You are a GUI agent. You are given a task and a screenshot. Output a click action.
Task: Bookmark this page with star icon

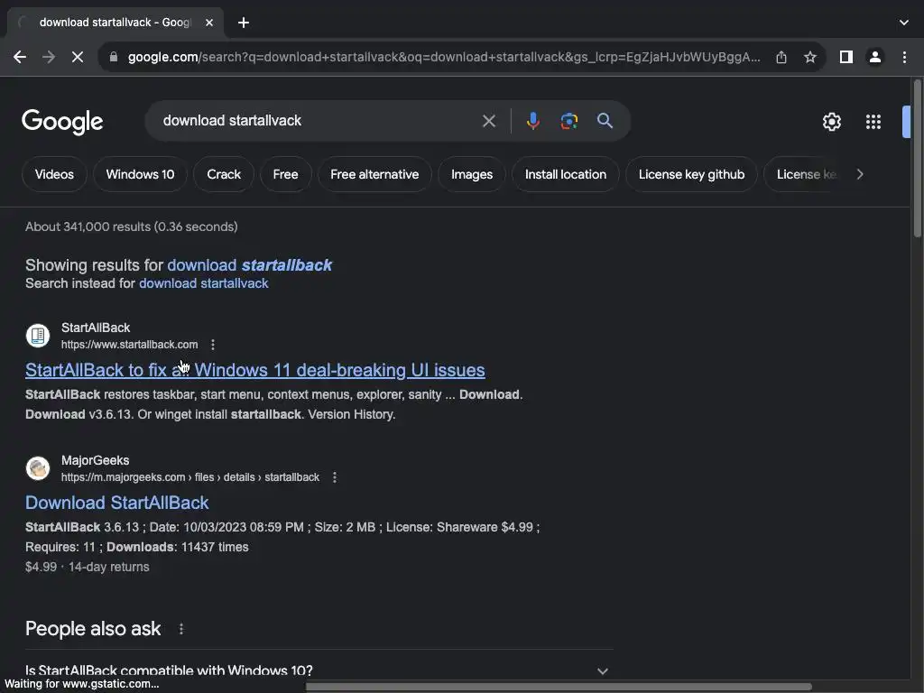[x=810, y=57]
